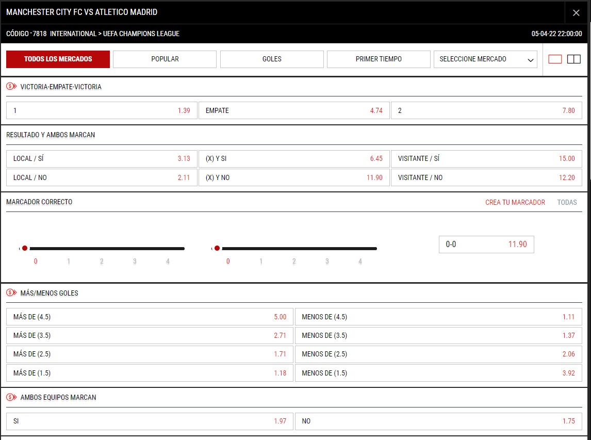Select (X) Y NO at 11.90
The width and height of the screenshot is (591, 440).
coord(294,177)
